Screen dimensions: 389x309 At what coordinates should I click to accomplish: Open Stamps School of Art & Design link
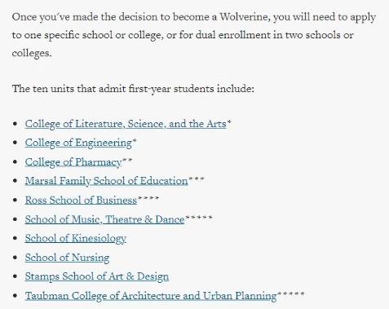coord(97,276)
